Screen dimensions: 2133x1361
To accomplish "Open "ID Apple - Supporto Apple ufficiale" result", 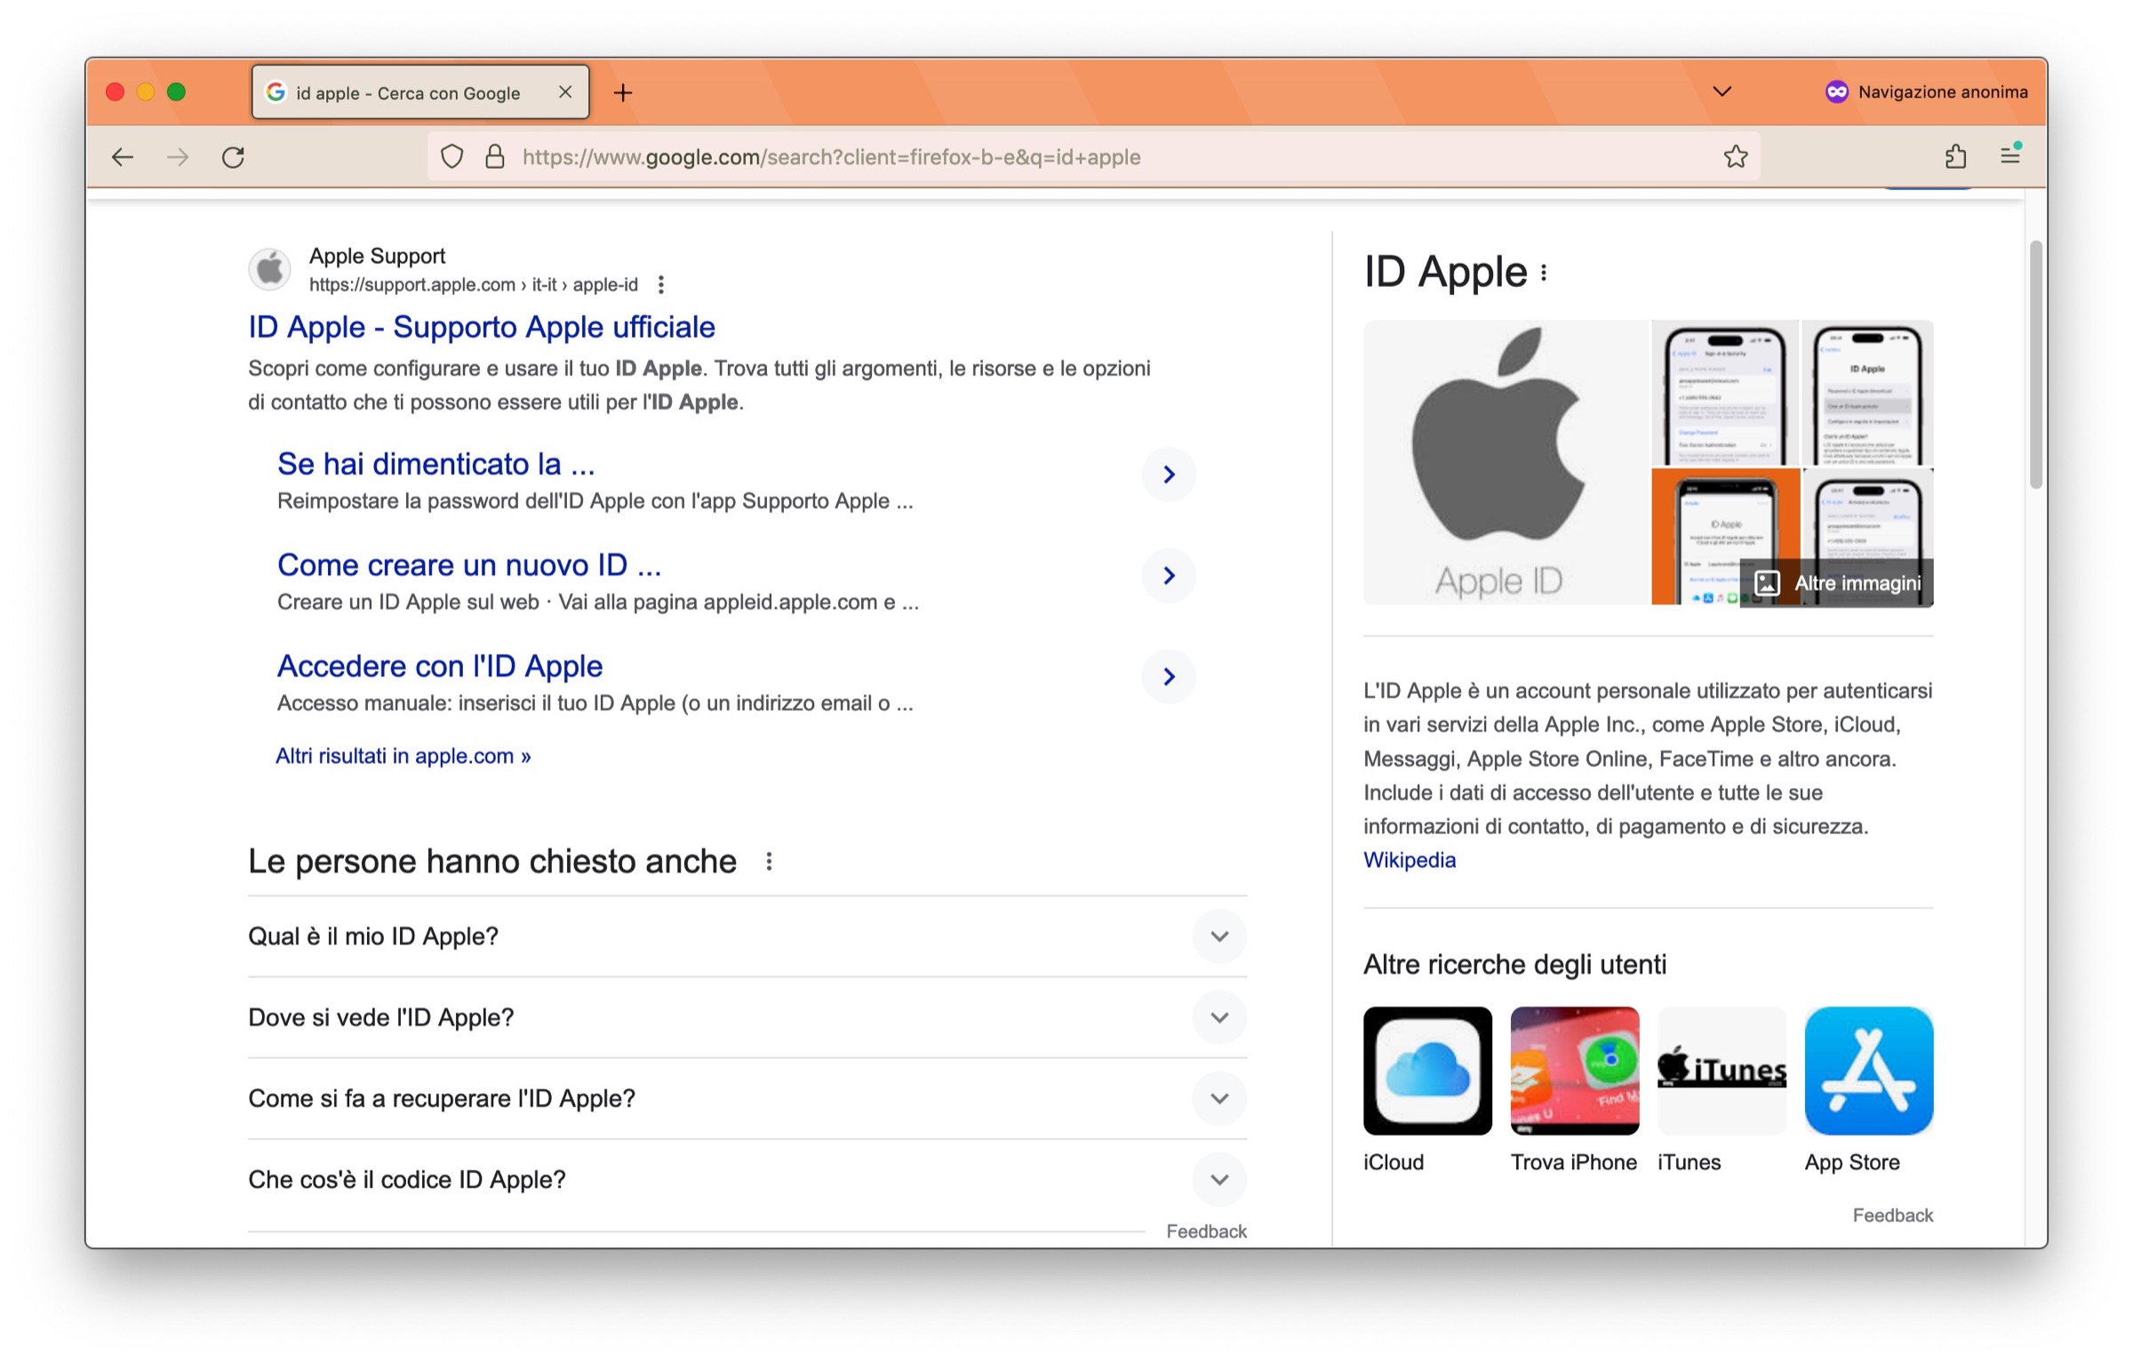I will pyautogui.click(x=481, y=327).
